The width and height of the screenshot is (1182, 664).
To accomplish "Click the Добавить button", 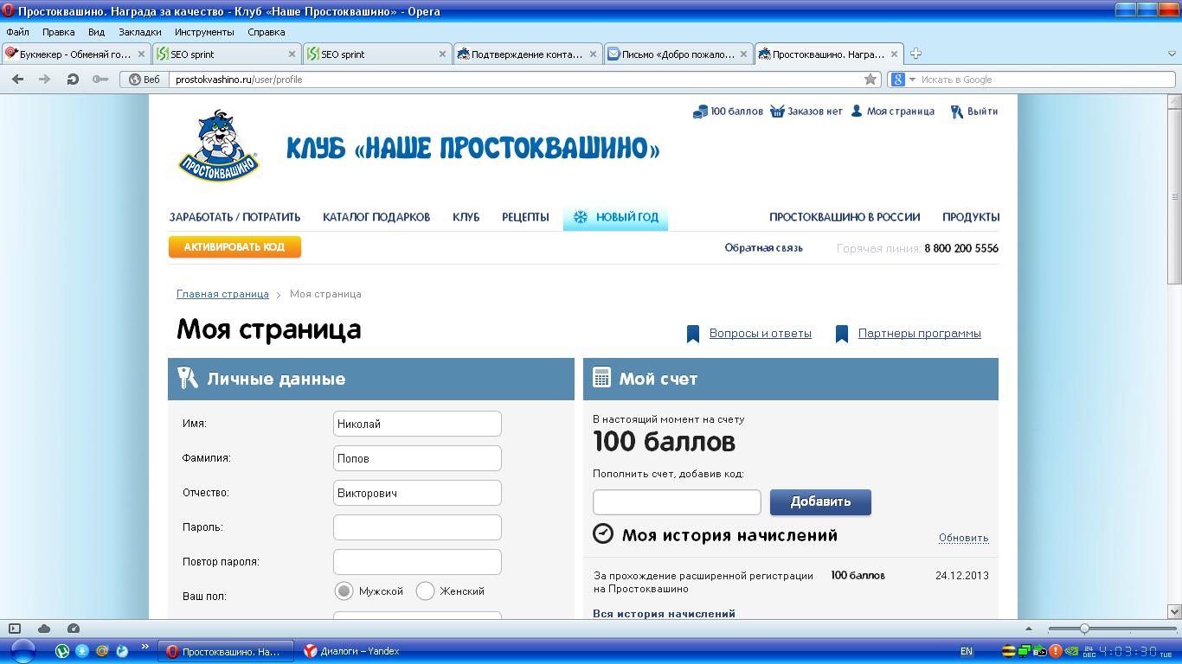I will click(x=820, y=501).
